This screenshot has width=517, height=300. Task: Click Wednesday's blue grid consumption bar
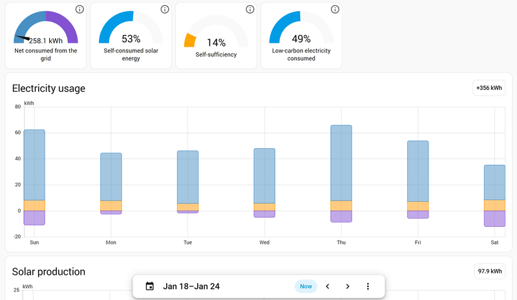[x=264, y=176]
